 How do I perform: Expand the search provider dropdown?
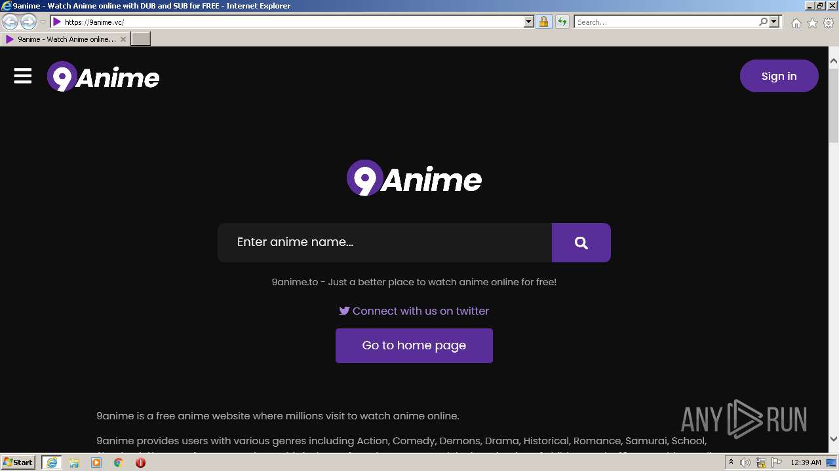coord(774,22)
